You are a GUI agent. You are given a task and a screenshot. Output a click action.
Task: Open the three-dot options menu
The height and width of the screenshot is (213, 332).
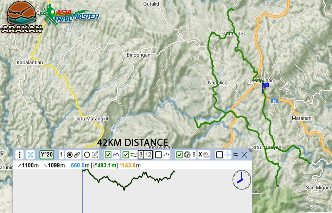(20, 155)
